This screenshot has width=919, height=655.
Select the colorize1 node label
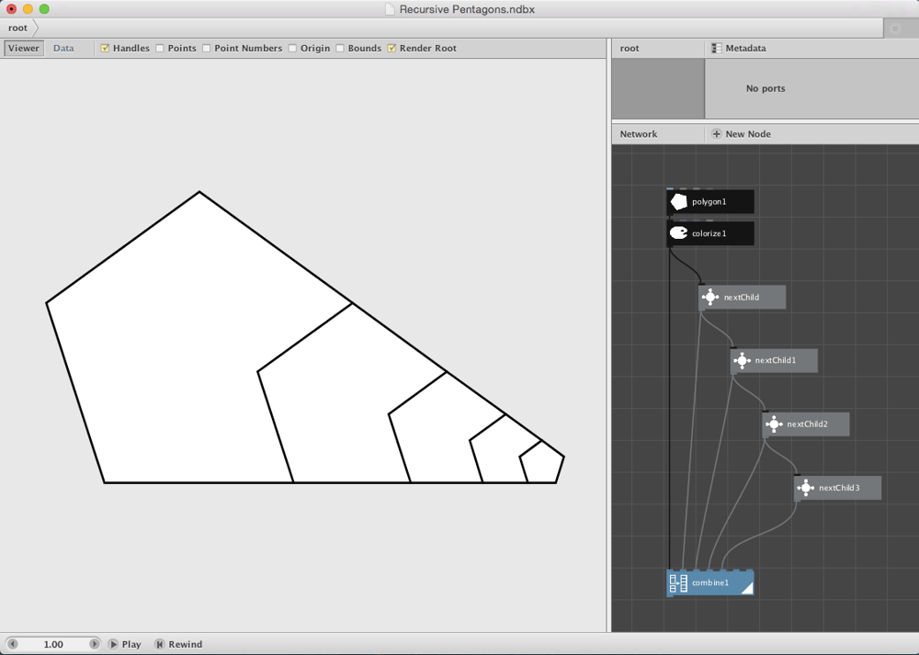(x=709, y=233)
